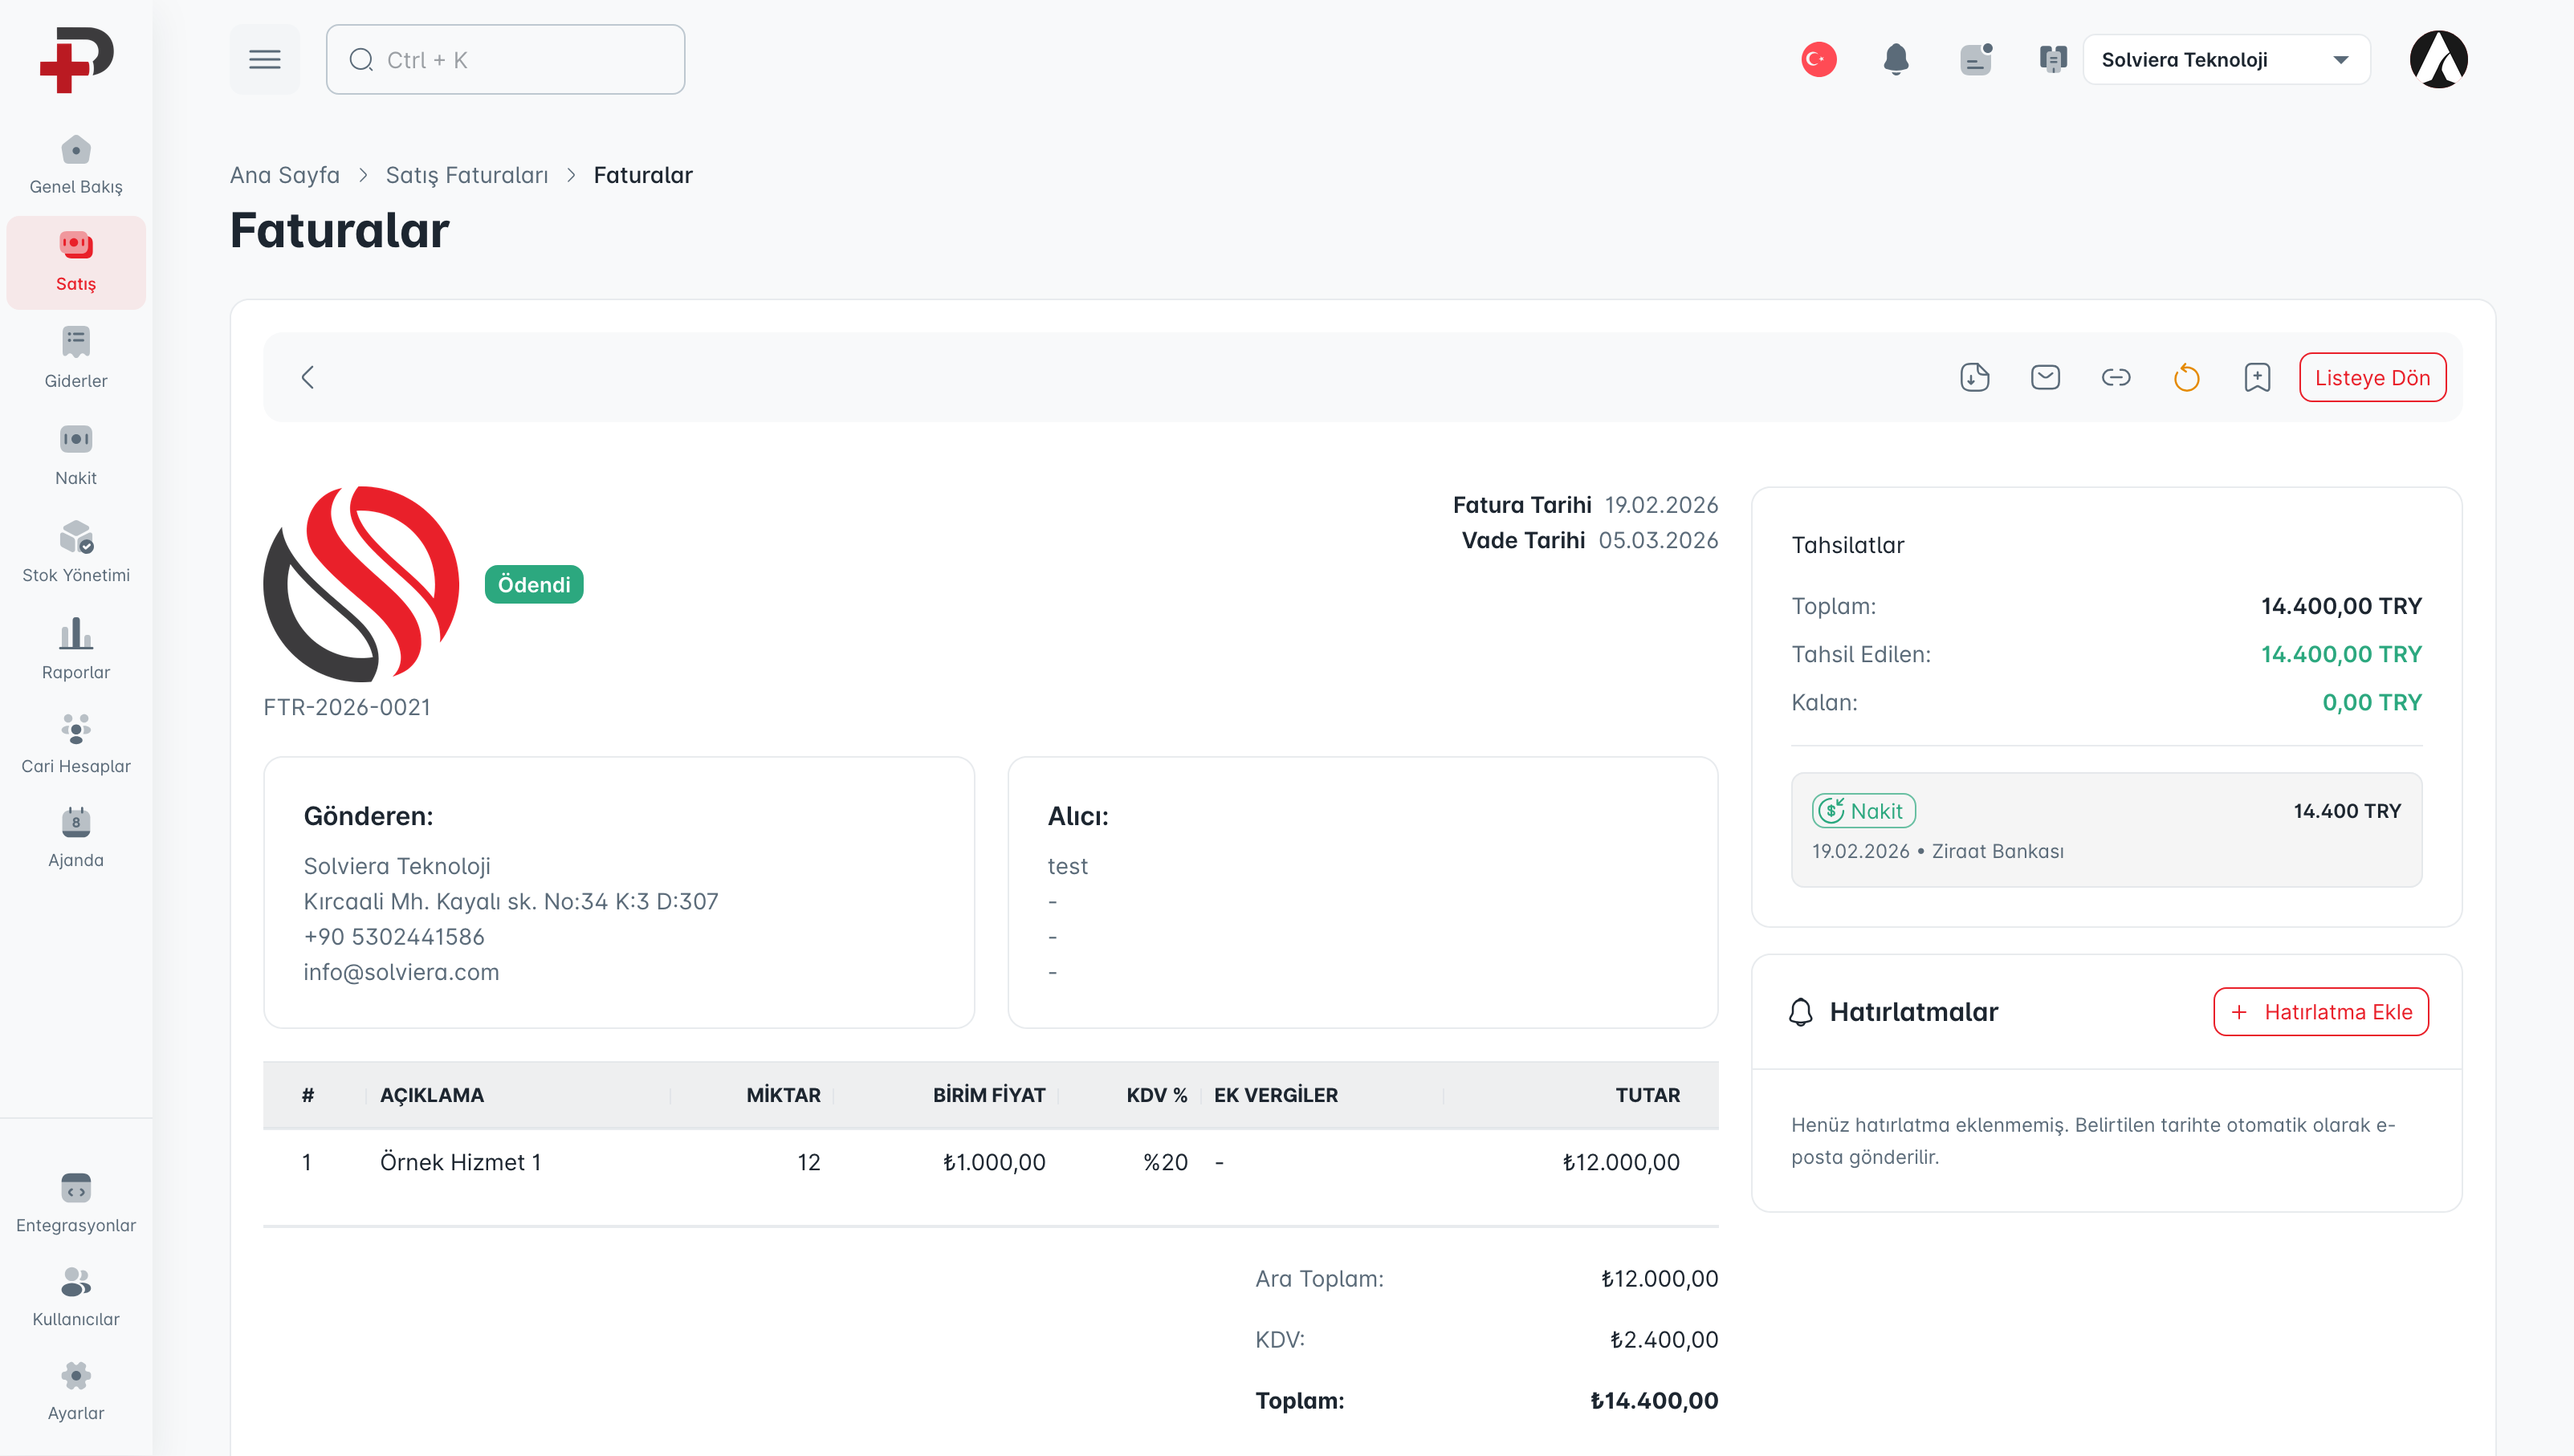Open the messages chat icon
Screen dimensions: 2574x1456
[1975, 59]
